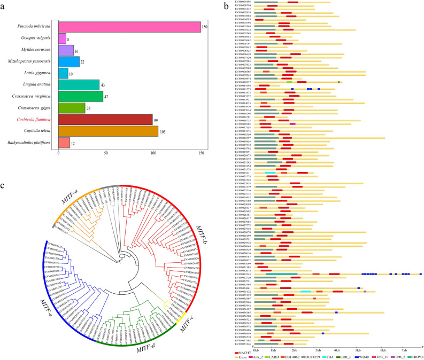The image size is (424, 360).
Task: Click the Crassostrea virginica green bar
Action: (81, 96)
